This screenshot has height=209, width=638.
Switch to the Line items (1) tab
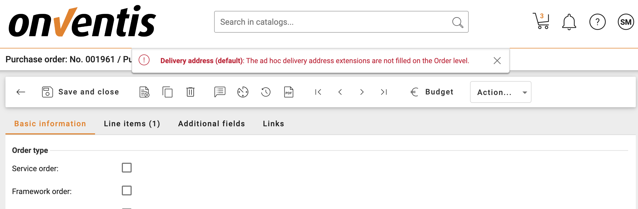132,124
